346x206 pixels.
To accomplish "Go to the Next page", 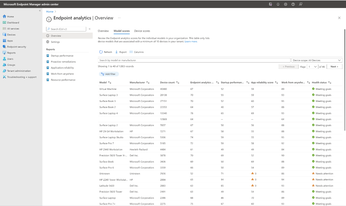I will [334, 67].
